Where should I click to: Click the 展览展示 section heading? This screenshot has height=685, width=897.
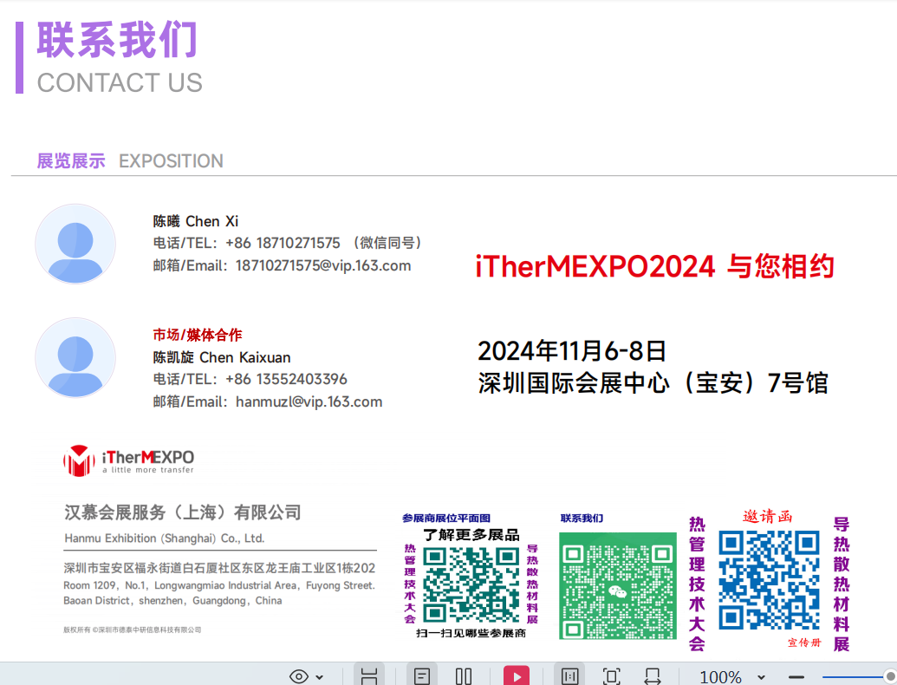coord(71,160)
